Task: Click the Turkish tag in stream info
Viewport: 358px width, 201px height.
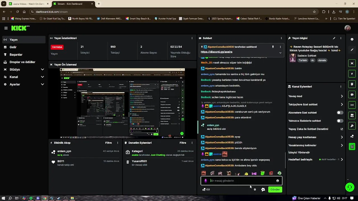Action: (303, 60)
